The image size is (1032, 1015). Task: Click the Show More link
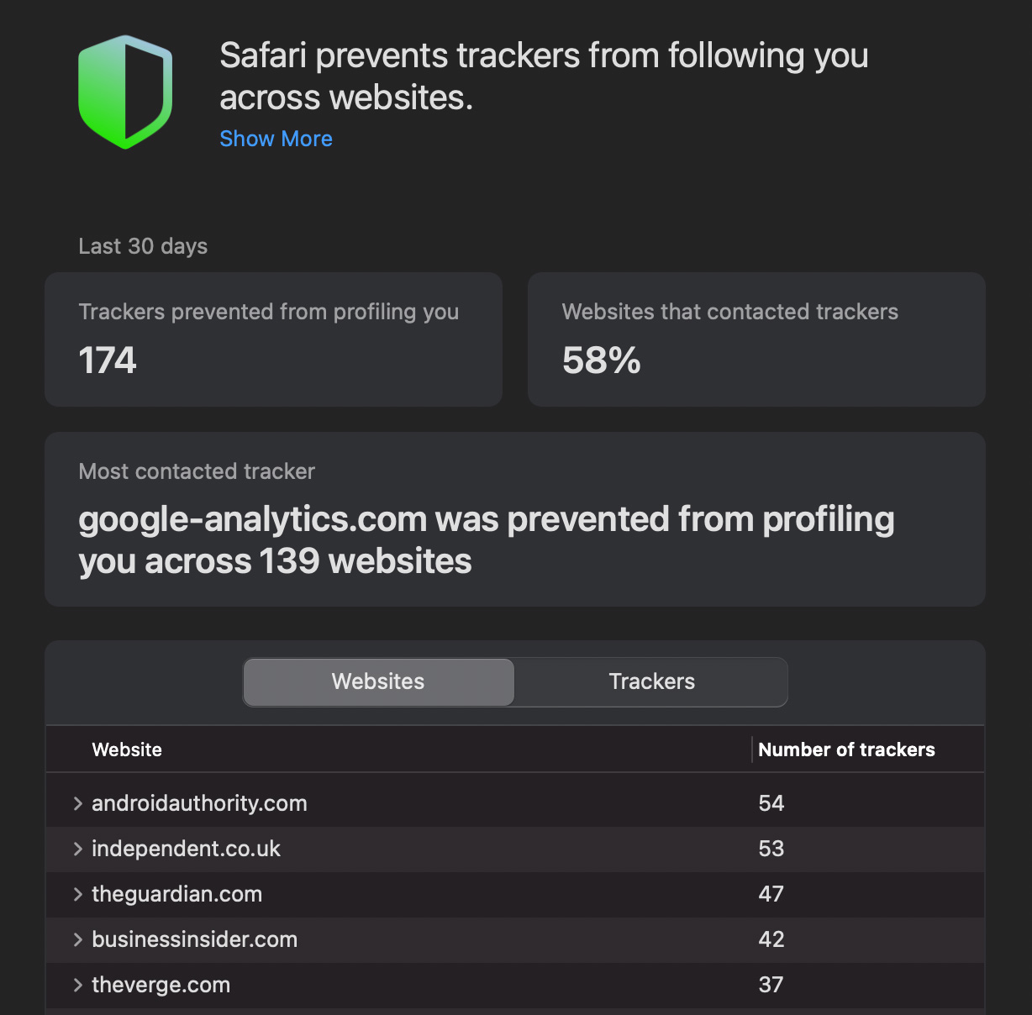point(276,139)
